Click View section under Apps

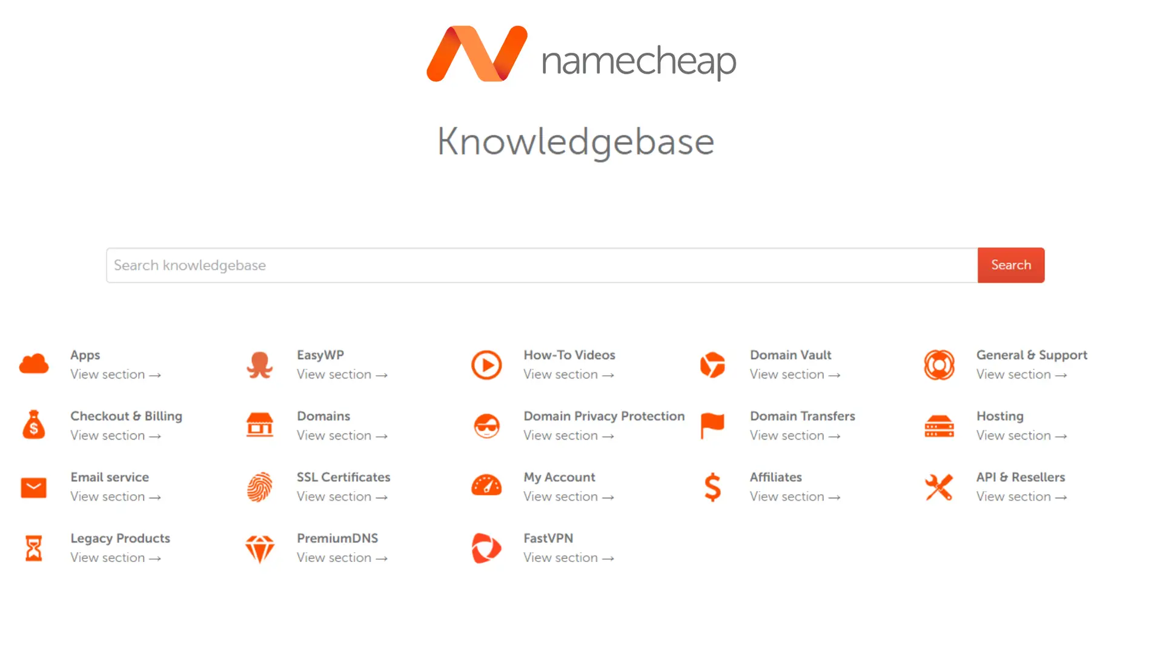[x=116, y=374]
